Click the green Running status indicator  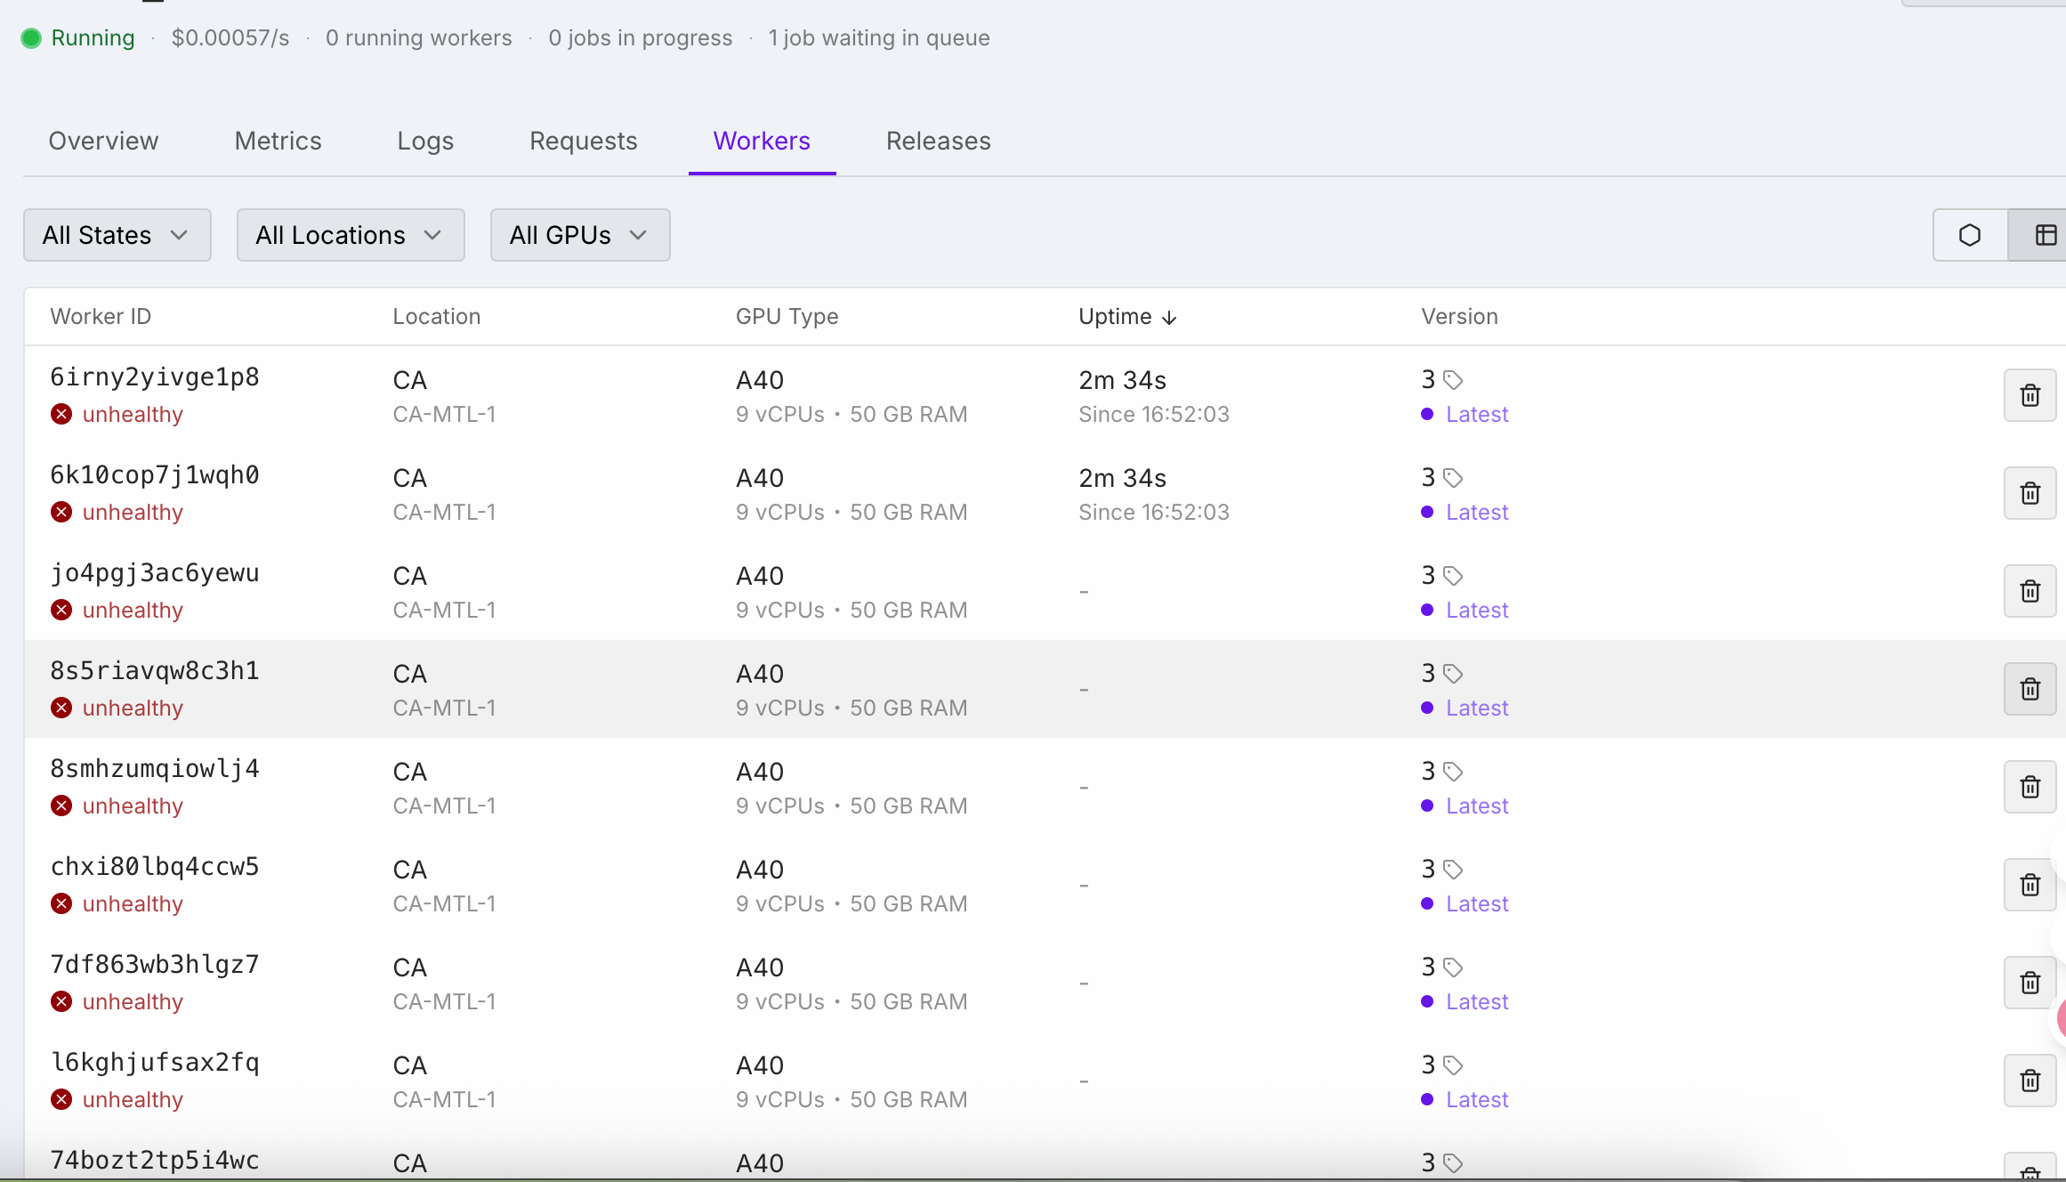point(32,38)
